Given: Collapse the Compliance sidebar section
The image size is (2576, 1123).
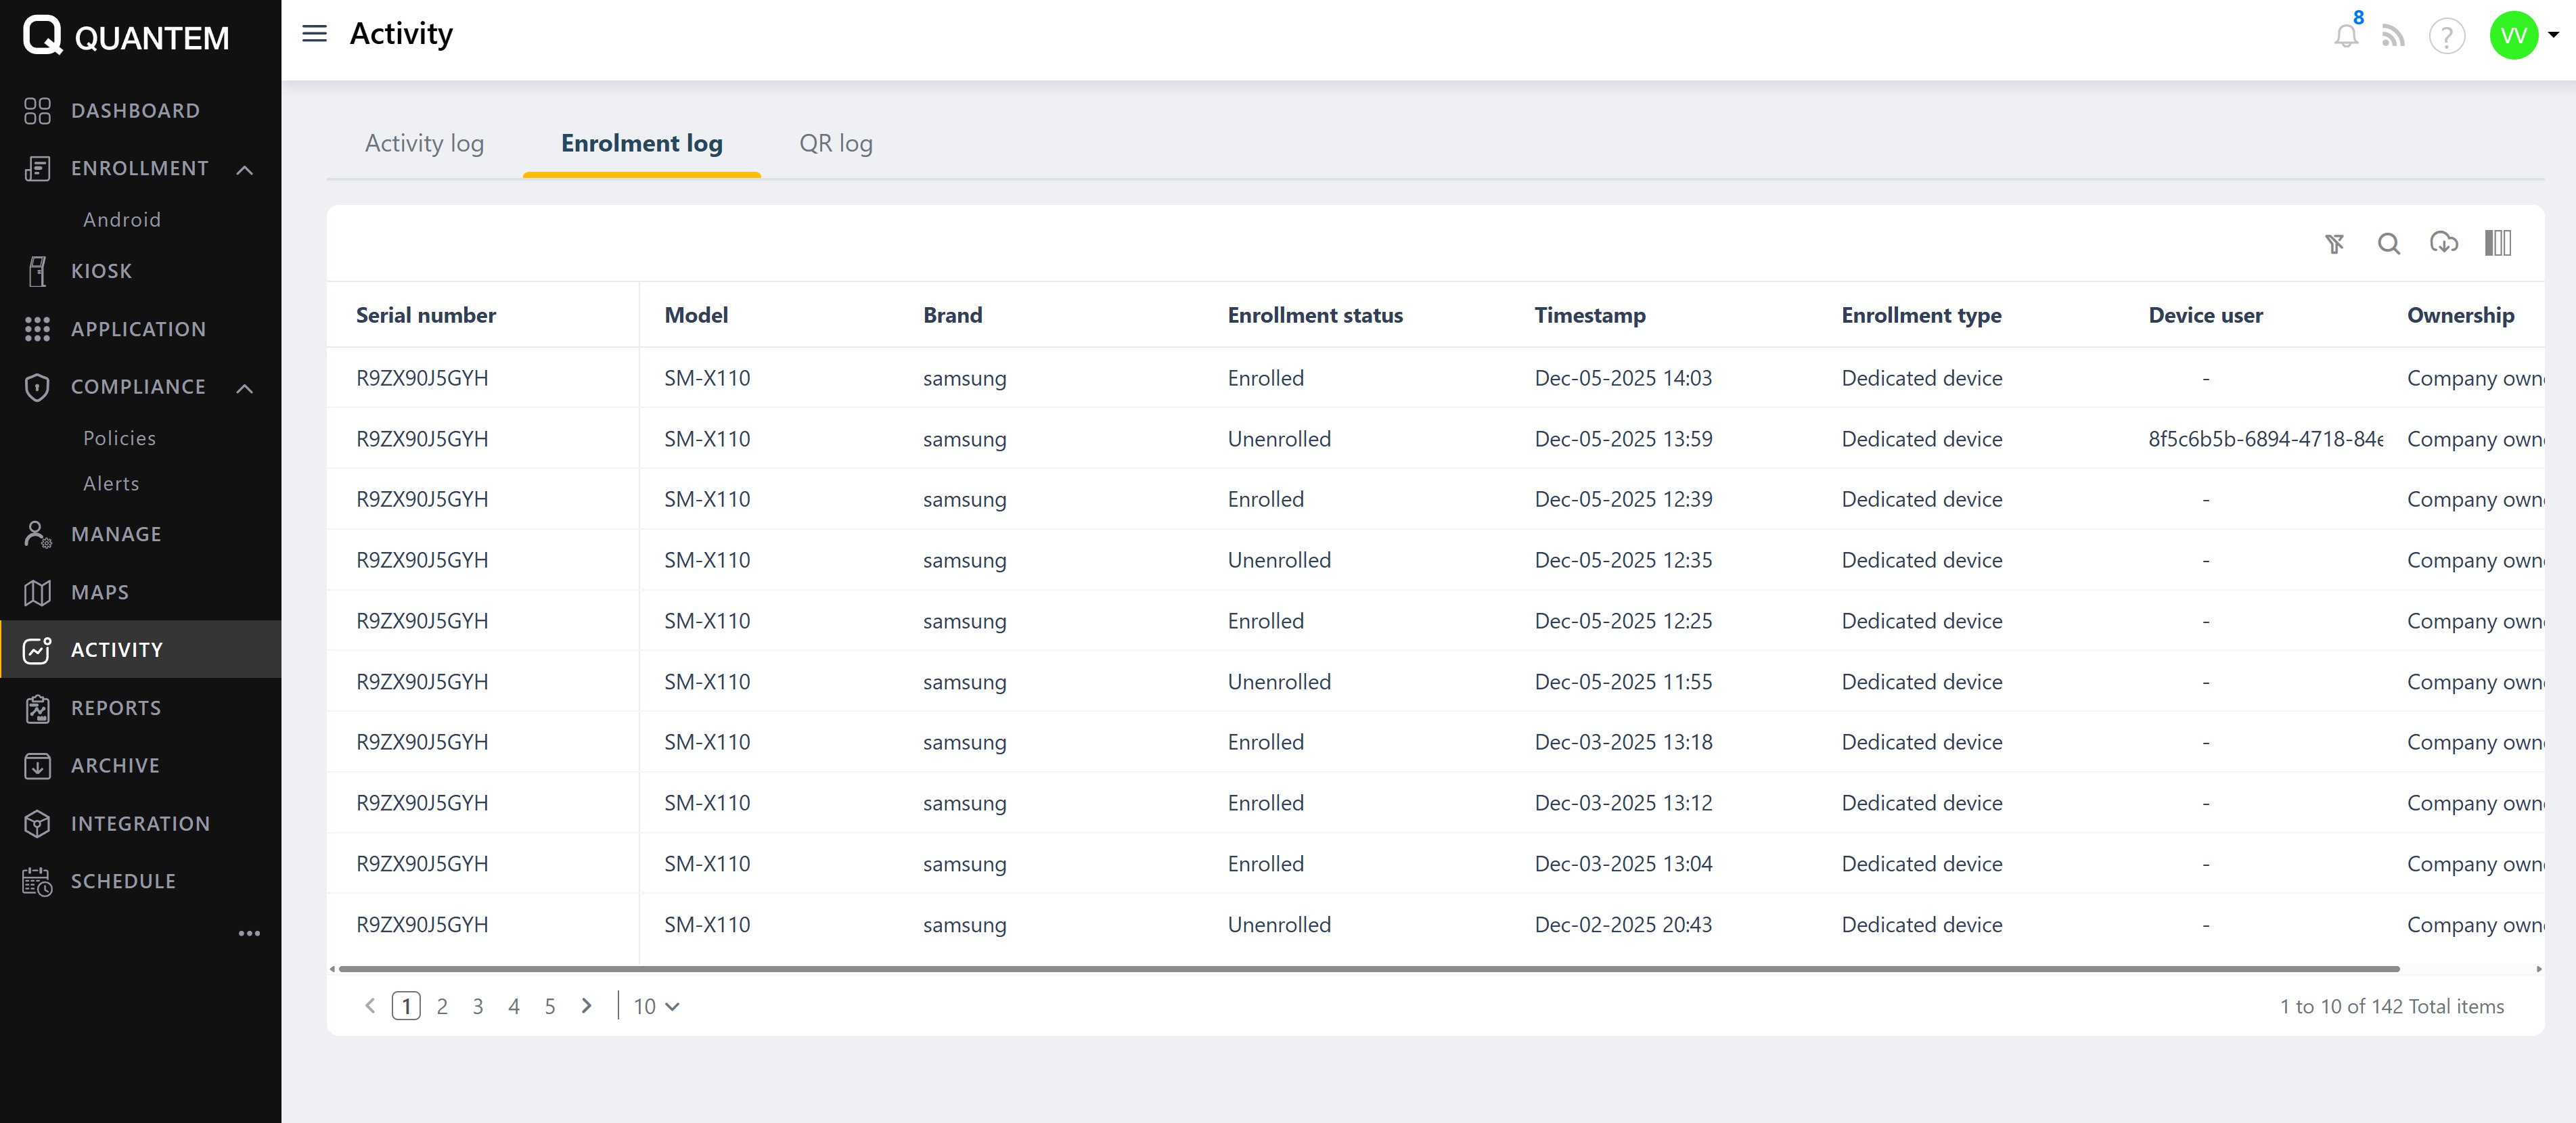Looking at the screenshot, I should tap(245, 388).
